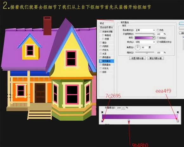Open 混合模式 dropdown showing 正常
Image resolution: width=184 pixels, height=147 pixels.
click(145, 30)
